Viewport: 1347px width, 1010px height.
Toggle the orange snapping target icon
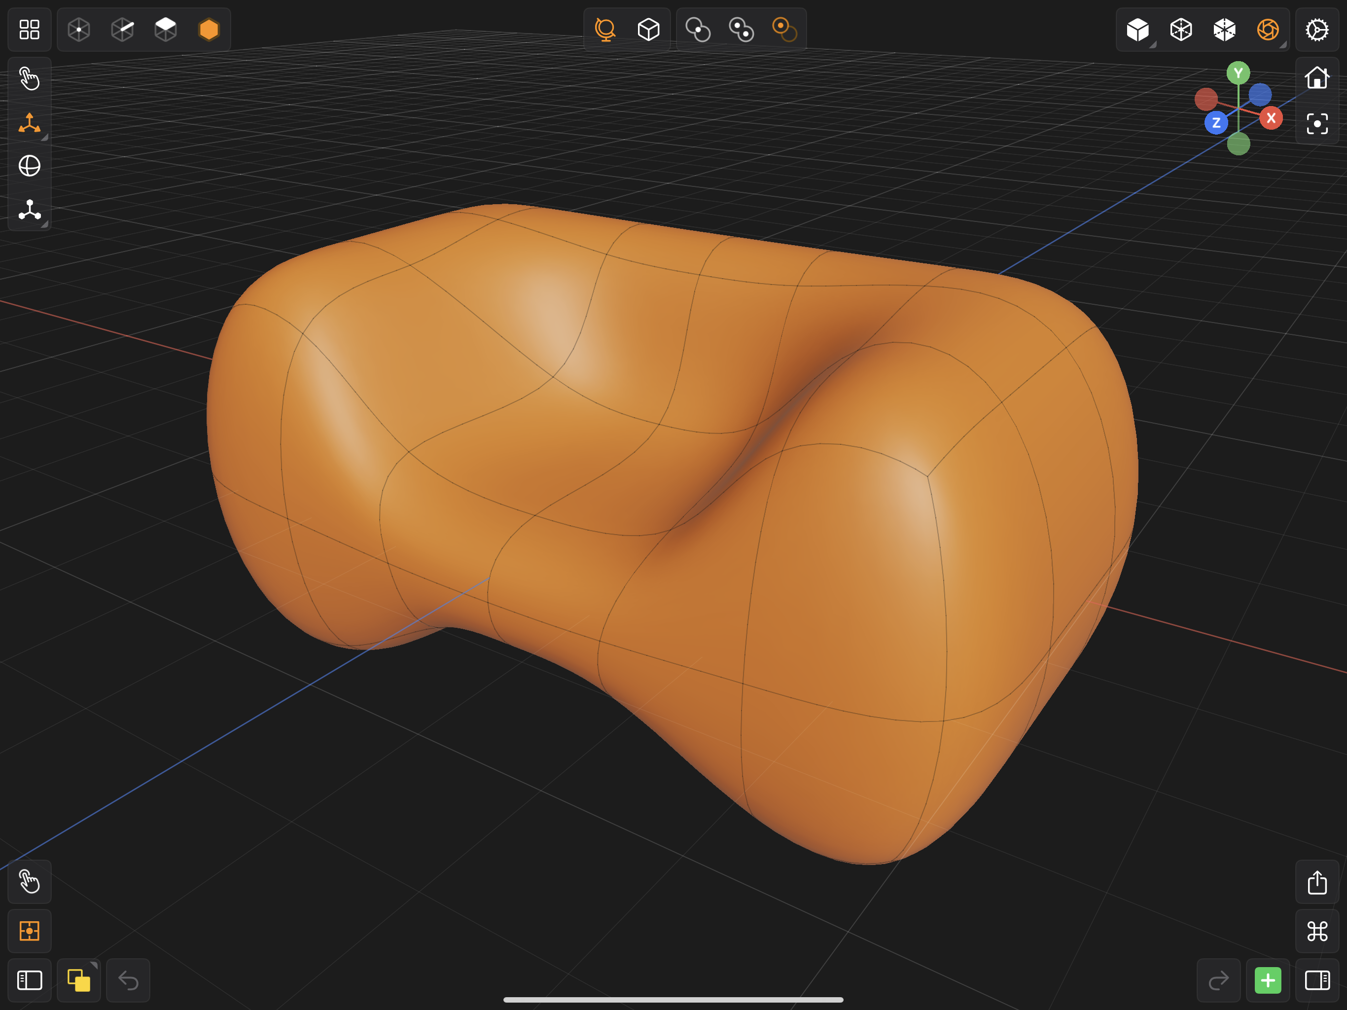point(29,931)
